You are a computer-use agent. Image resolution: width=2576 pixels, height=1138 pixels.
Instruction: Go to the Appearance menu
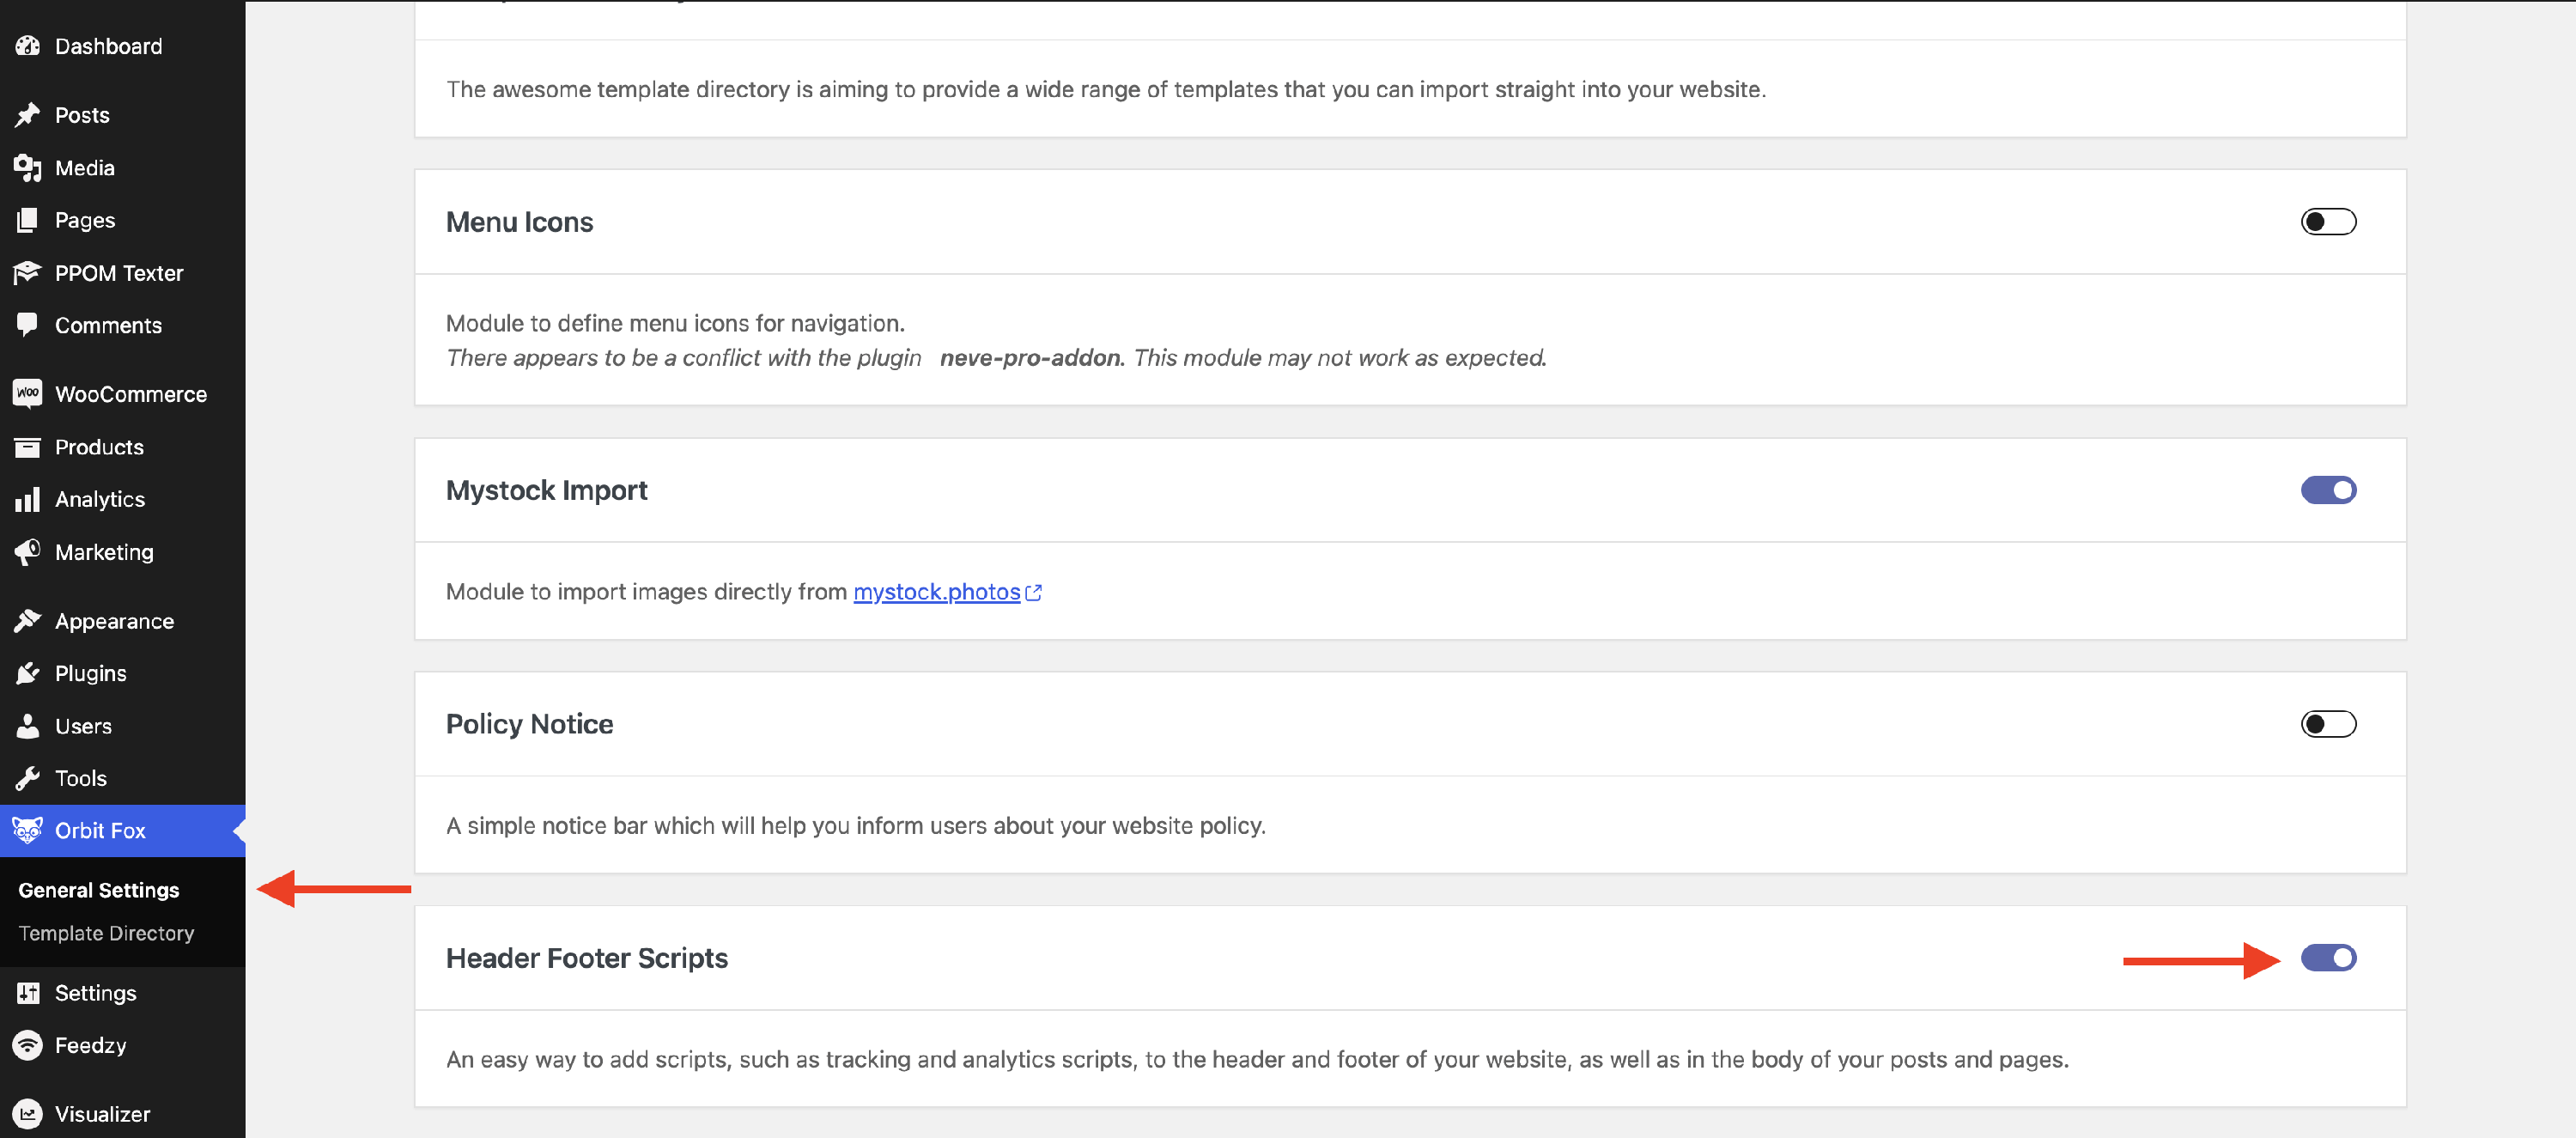114,621
